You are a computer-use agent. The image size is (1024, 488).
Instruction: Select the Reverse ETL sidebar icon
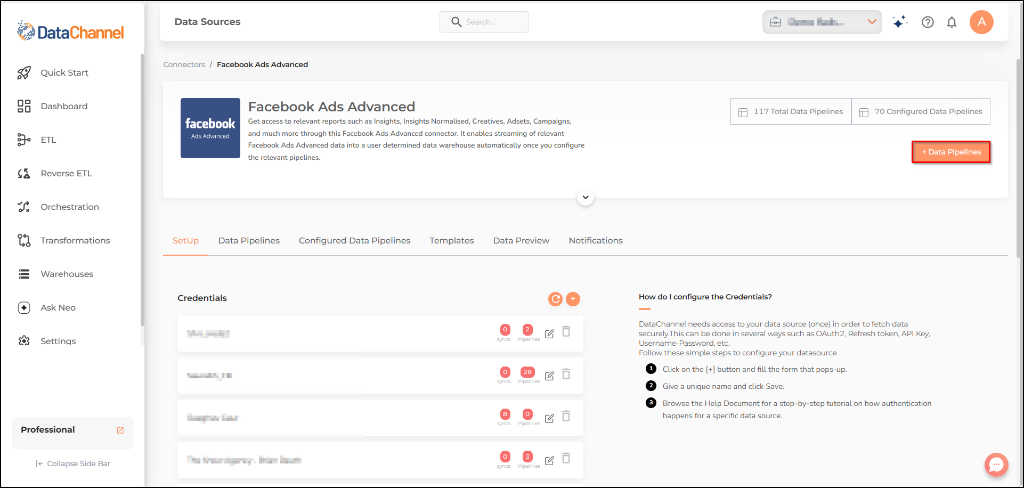[x=24, y=173]
